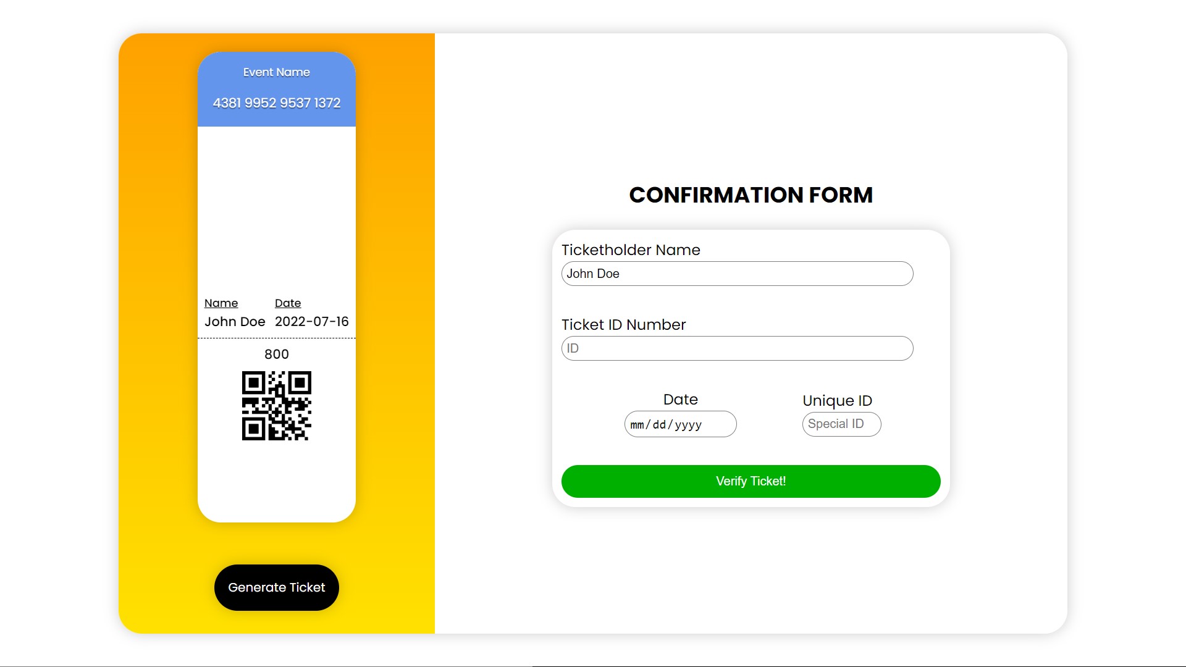Select the mm month segment of the date
The image size is (1186, 667).
tap(636, 424)
